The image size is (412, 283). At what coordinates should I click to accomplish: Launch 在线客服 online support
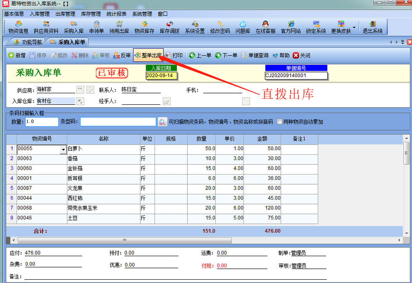pyautogui.click(x=265, y=27)
